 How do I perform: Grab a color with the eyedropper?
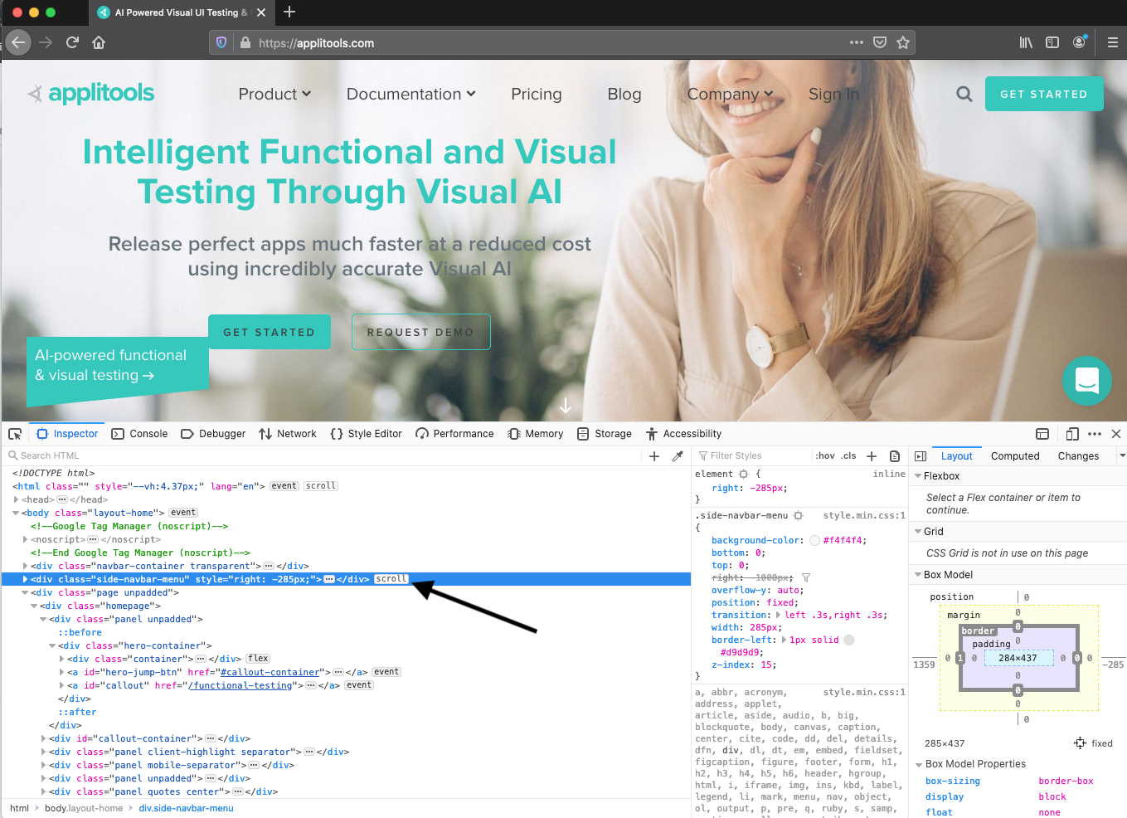pyautogui.click(x=678, y=456)
